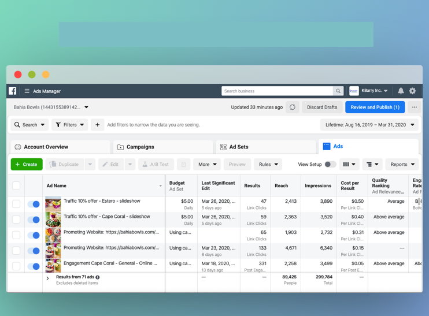429x316 pixels.
Task: Click the plus icon to add filter
Action: click(97, 125)
